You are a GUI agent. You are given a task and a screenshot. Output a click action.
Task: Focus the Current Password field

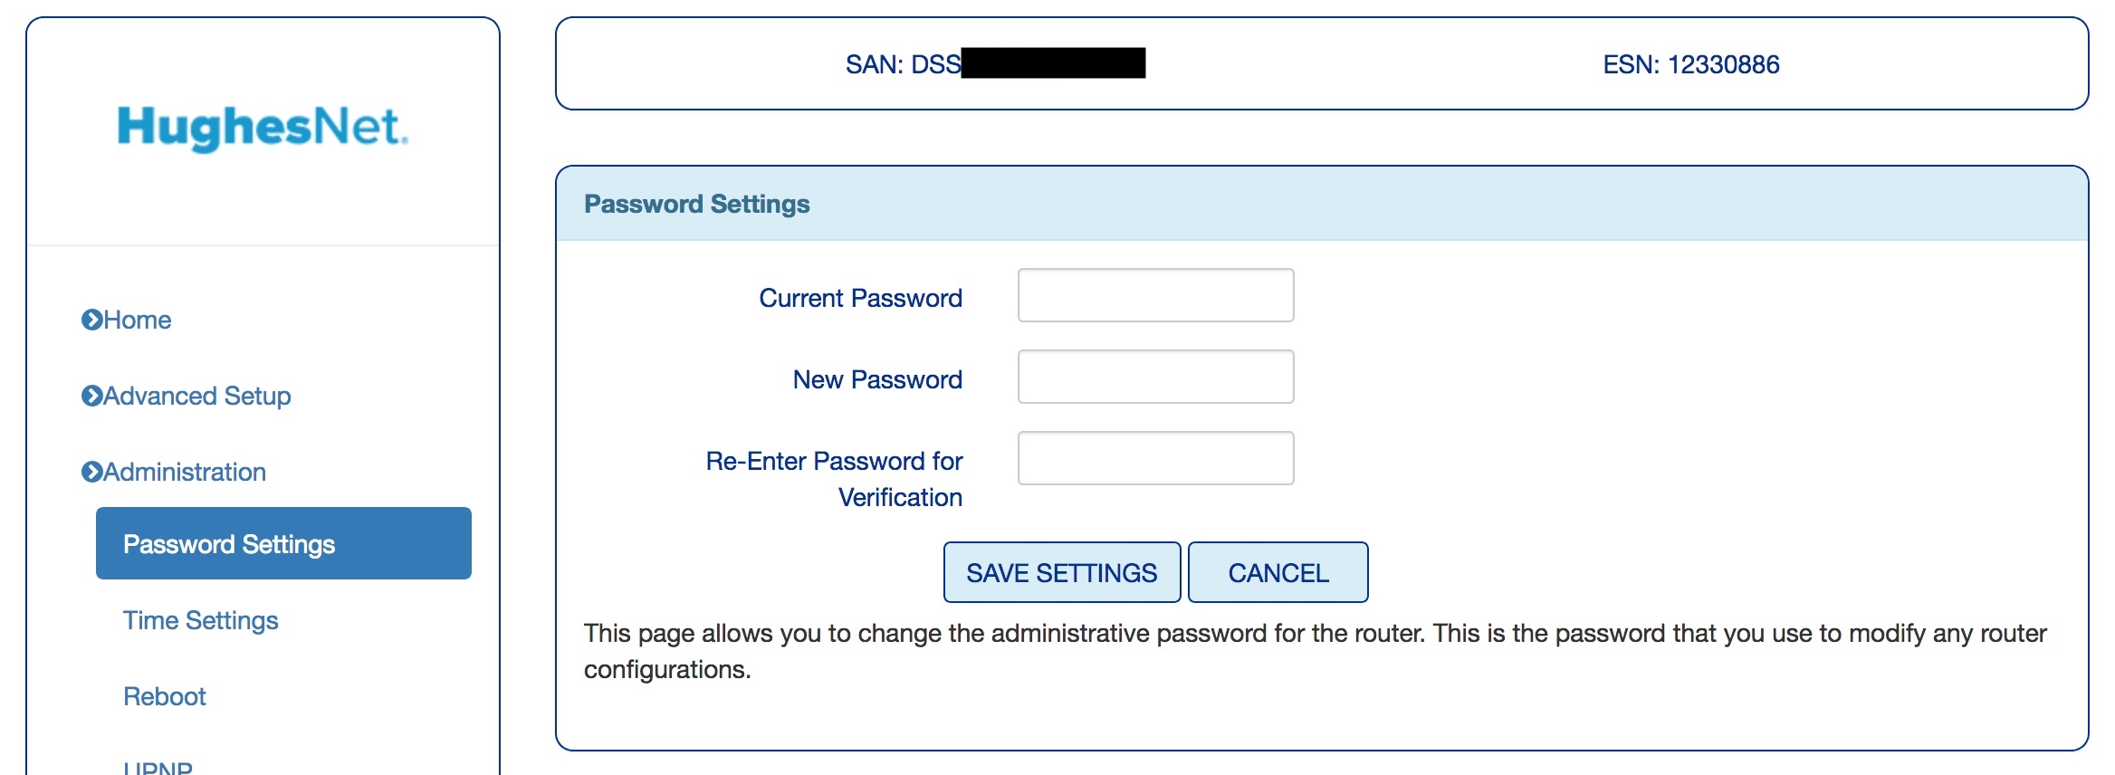(1155, 295)
